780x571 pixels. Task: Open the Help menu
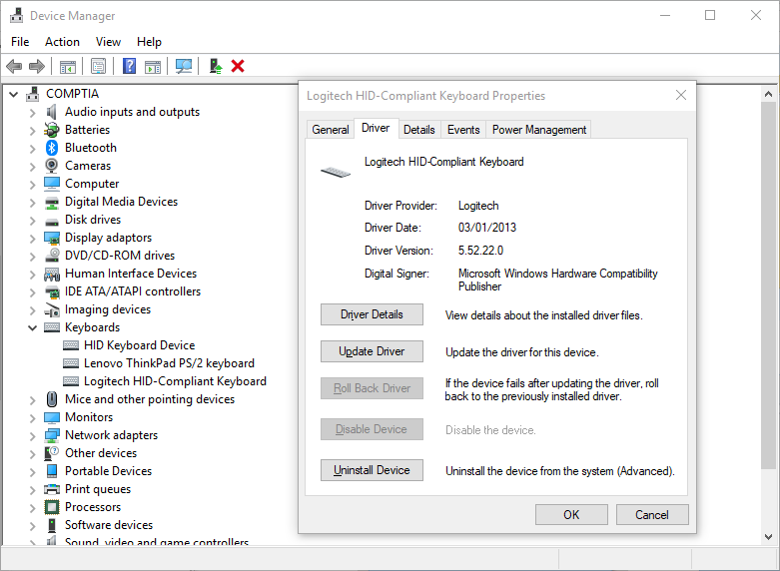(149, 42)
